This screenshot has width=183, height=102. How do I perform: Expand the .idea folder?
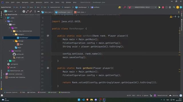point(6,18)
